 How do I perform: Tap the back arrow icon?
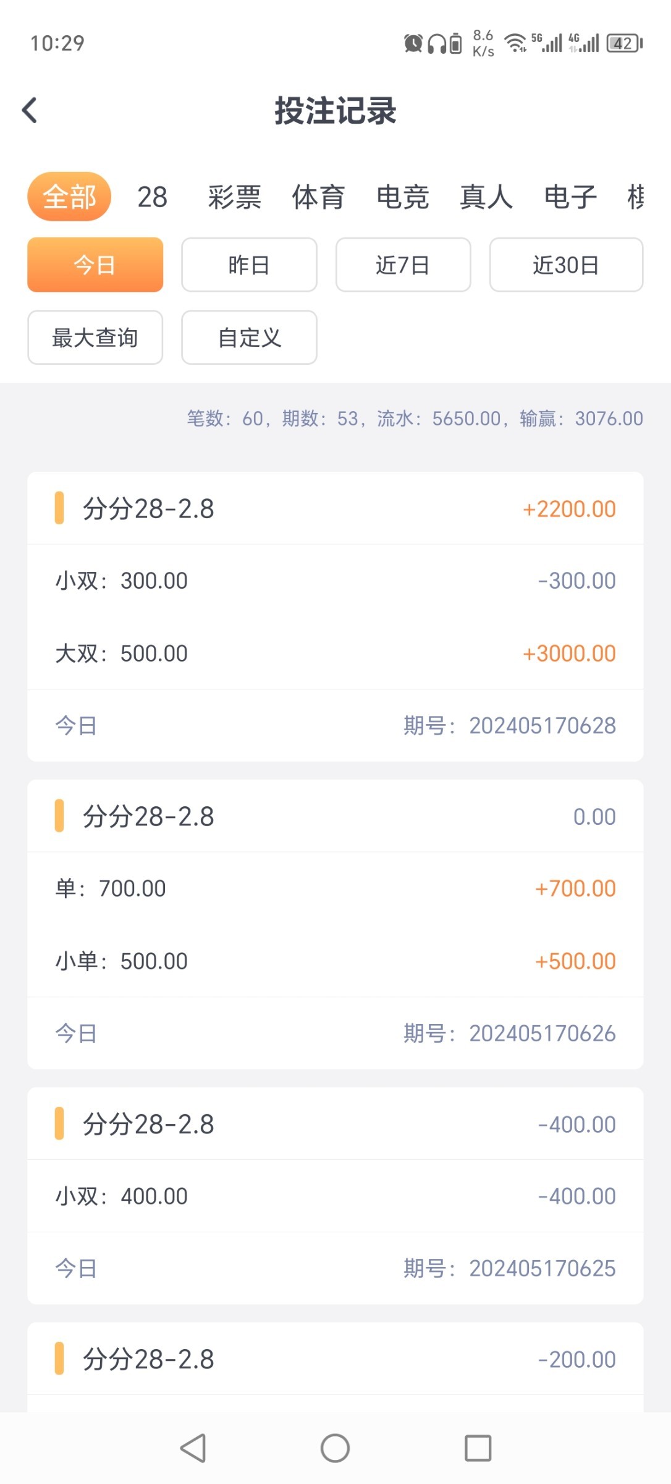30,111
